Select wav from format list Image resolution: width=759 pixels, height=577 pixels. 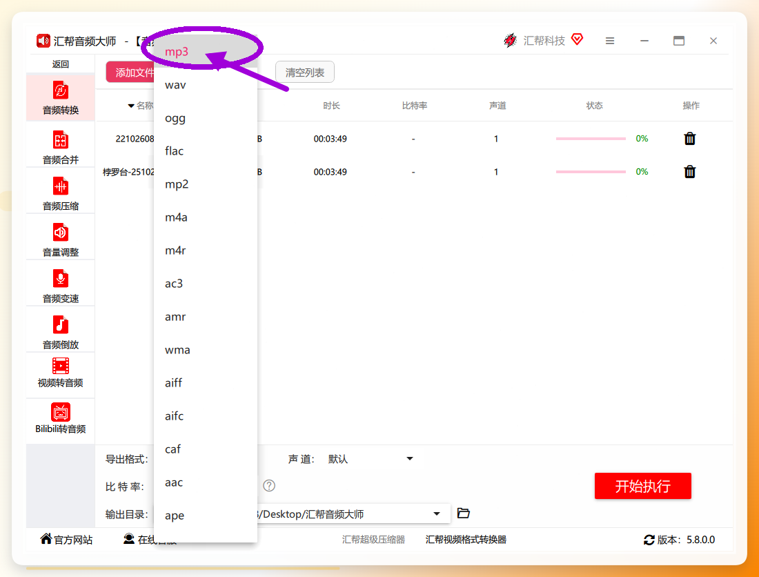pyautogui.click(x=205, y=85)
